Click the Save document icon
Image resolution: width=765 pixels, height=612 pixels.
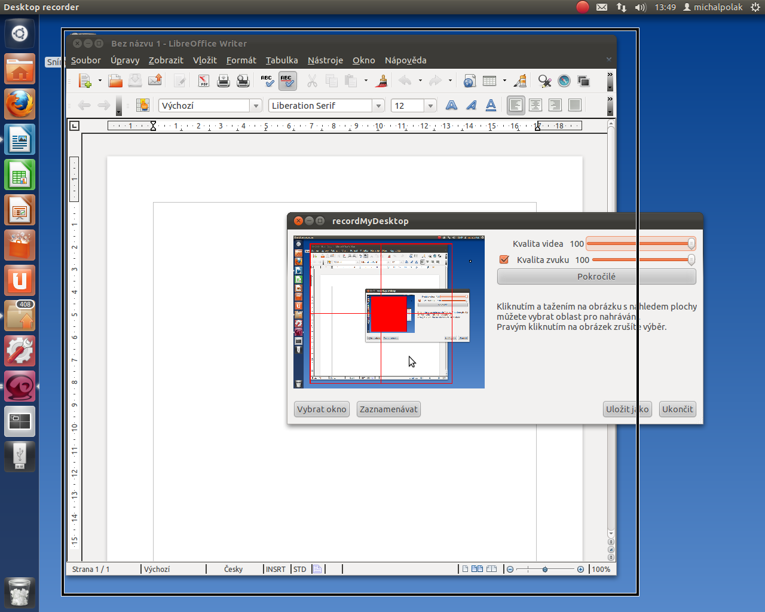point(135,81)
